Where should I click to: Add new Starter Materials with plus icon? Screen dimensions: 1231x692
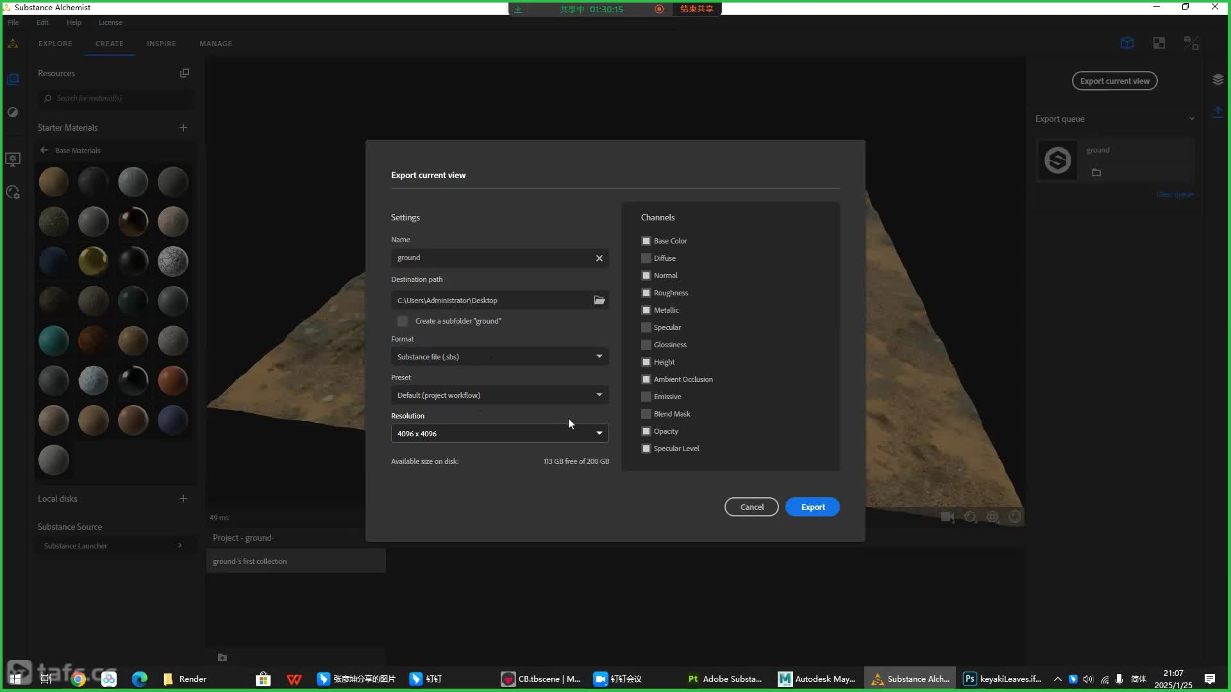[183, 128]
